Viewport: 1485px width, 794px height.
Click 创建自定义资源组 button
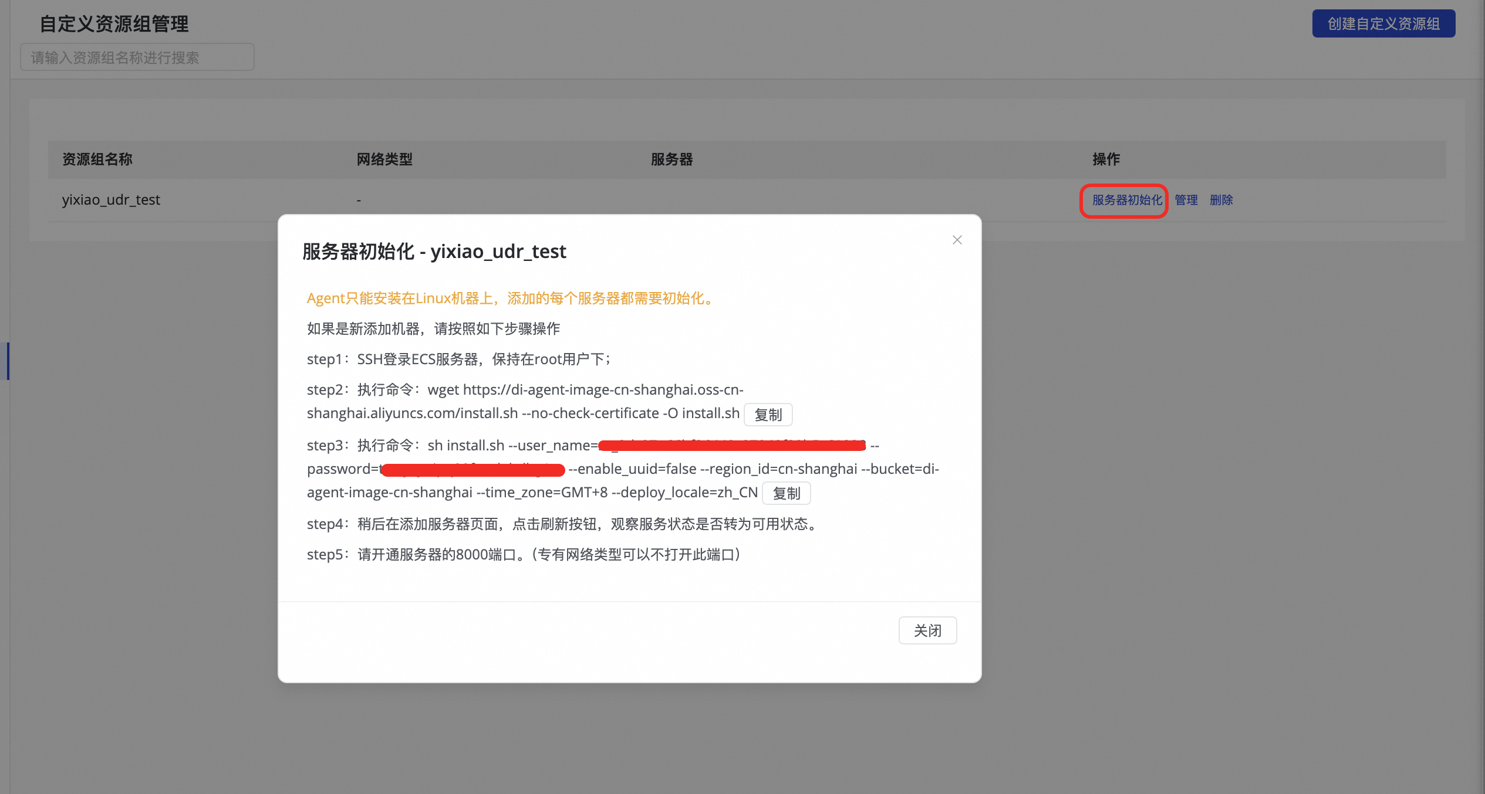(1383, 23)
